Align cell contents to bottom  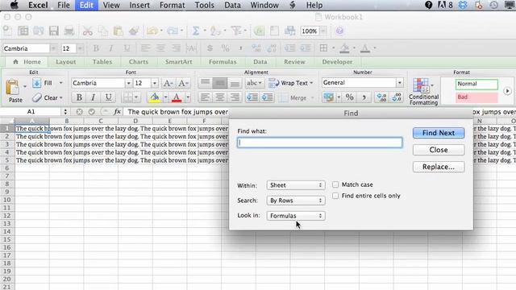pyautogui.click(x=235, y=83)
